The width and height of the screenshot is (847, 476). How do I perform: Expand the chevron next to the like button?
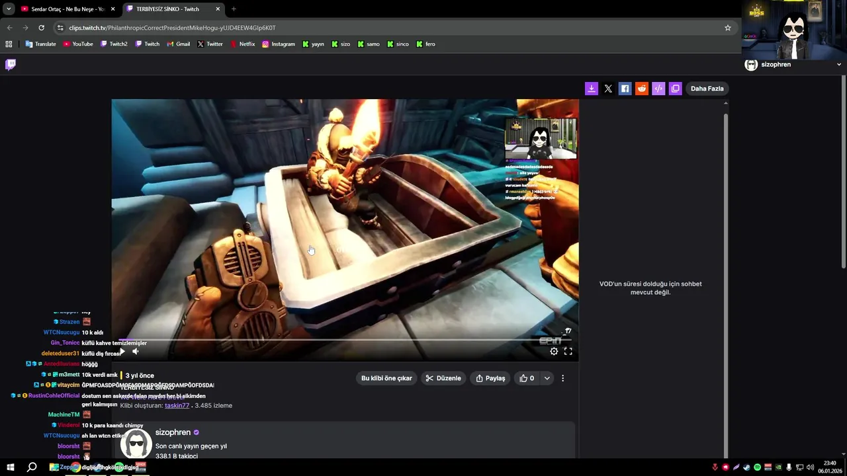[547, 378]
